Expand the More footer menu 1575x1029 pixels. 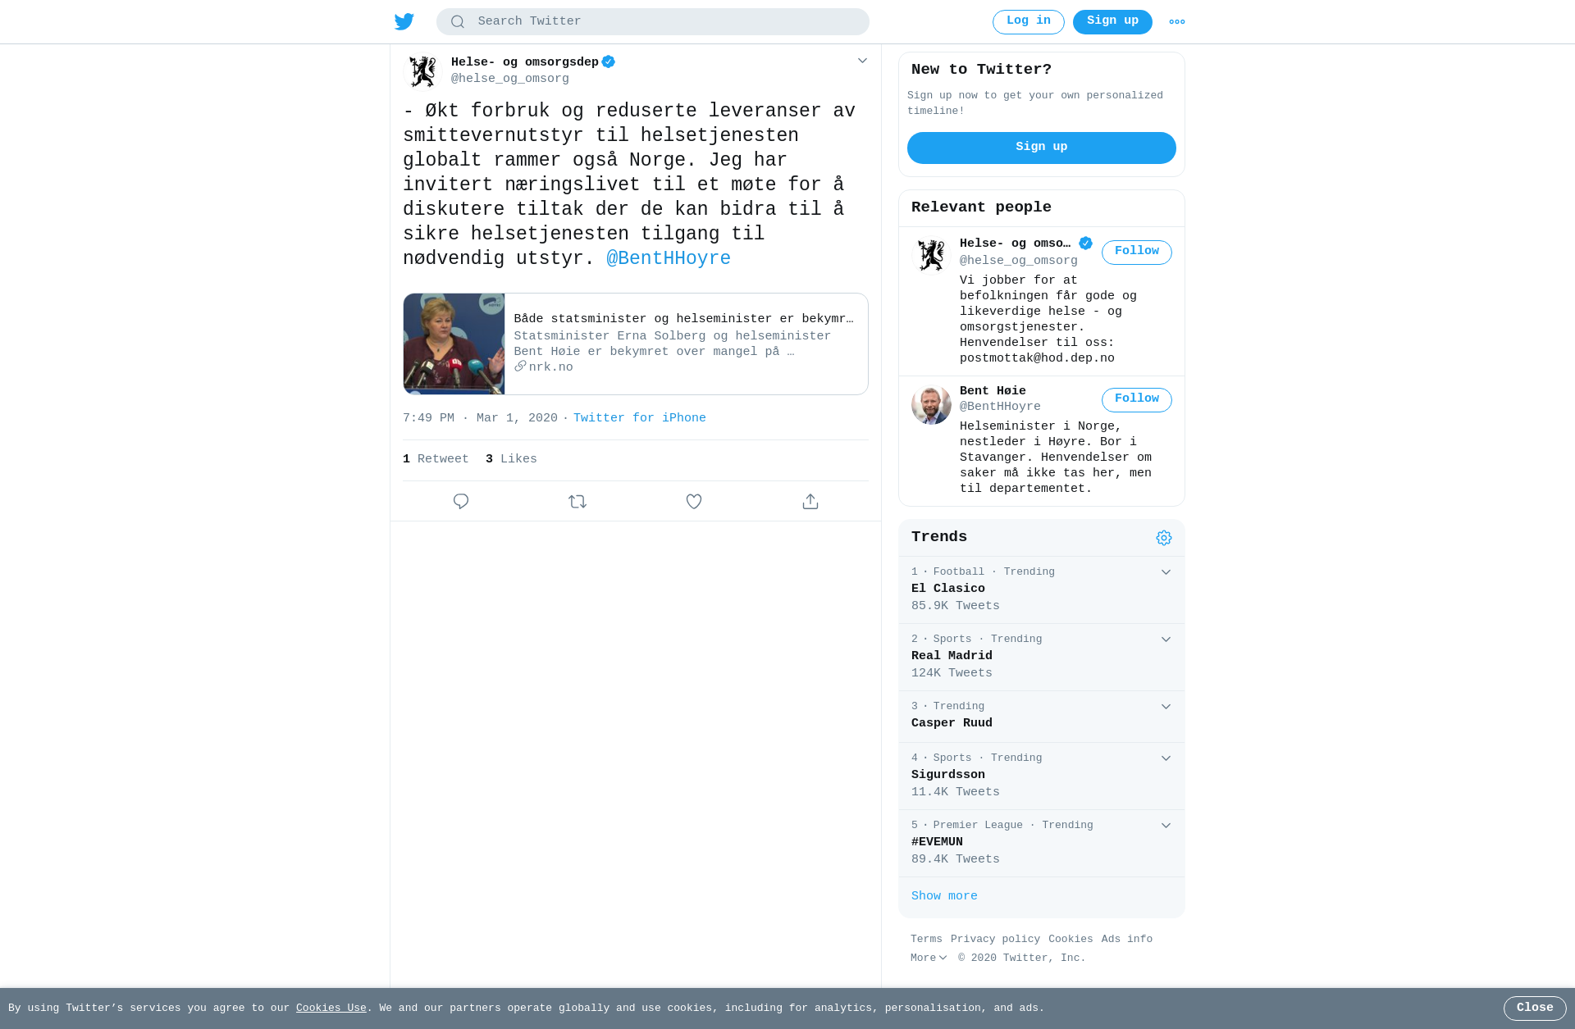[x=929, y=958]
